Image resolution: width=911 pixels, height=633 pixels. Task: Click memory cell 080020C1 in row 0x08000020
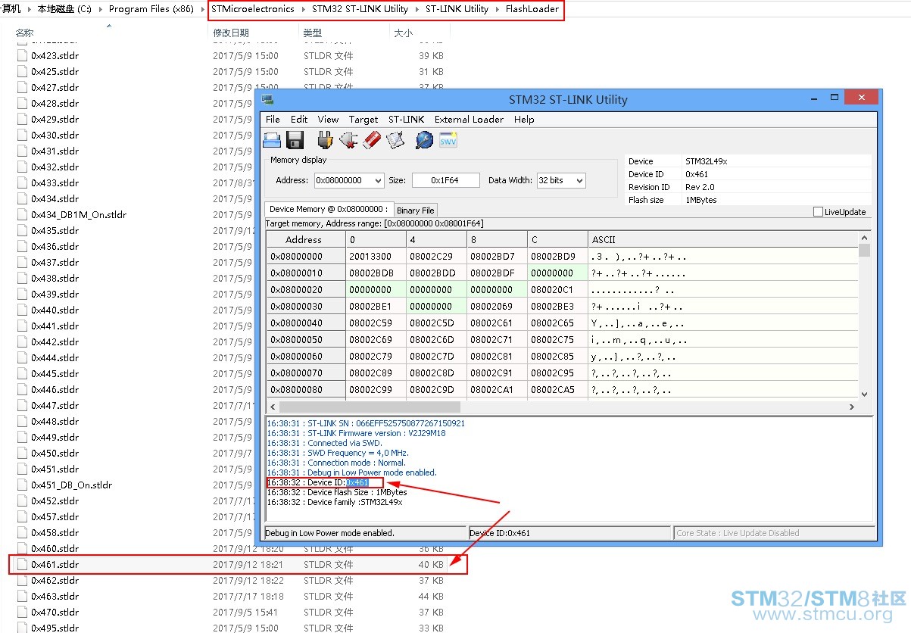pos(558,290)
